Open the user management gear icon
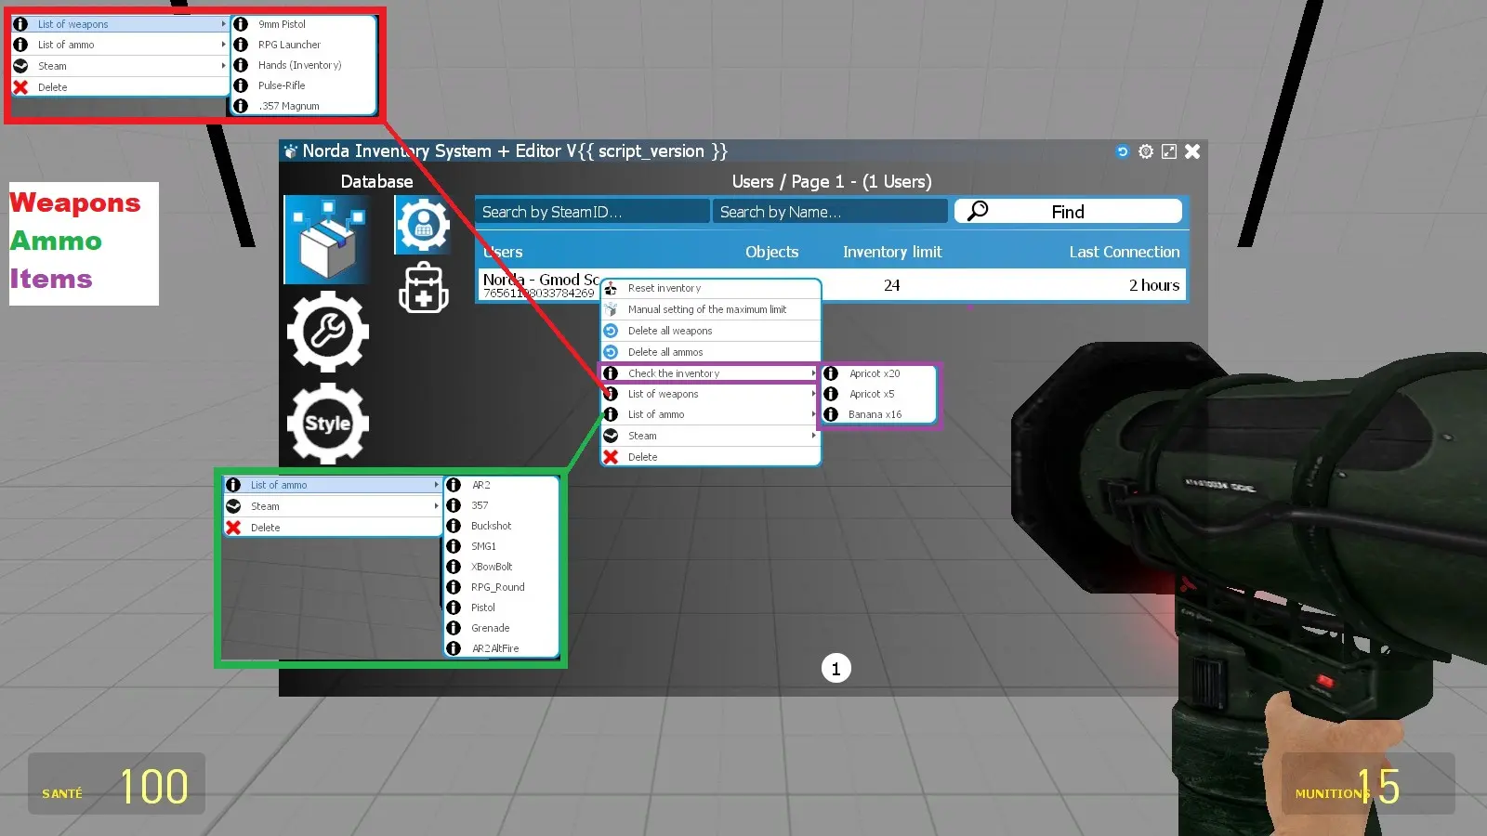1487x836 pixels. (423, 223)
